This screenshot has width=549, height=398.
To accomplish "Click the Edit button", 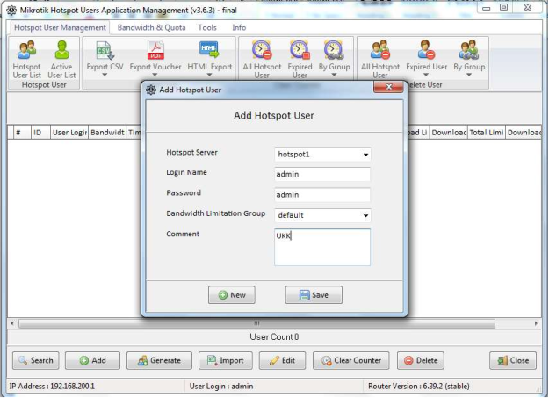I will [282, 360].
